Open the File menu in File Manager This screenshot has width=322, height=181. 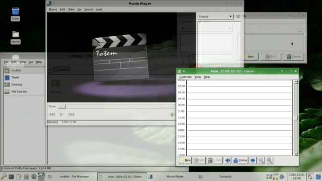6,62
